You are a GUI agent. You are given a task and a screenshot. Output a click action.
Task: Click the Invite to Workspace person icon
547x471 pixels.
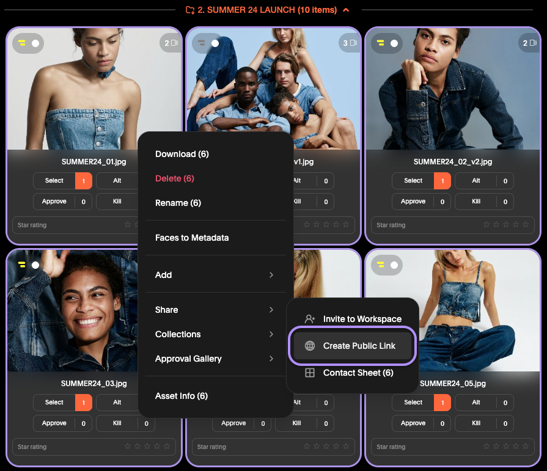[309, 319]
